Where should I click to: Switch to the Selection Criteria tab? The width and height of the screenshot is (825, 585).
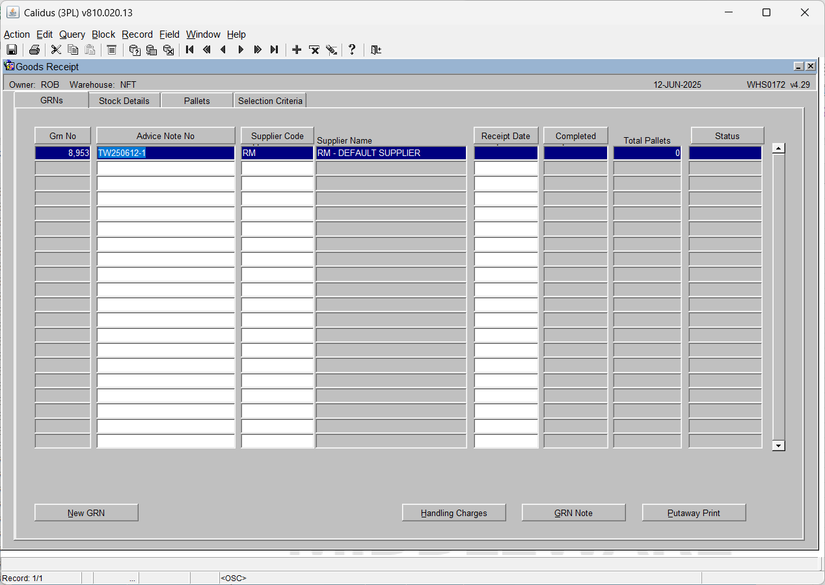[x=270, y=101]
